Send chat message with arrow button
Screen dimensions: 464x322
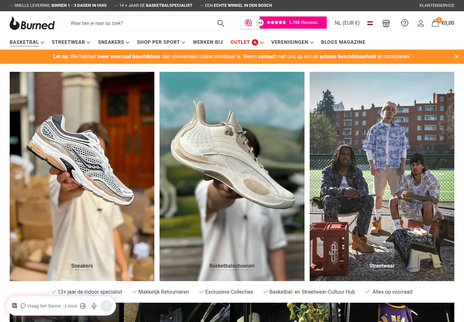[x=106, y=306]
